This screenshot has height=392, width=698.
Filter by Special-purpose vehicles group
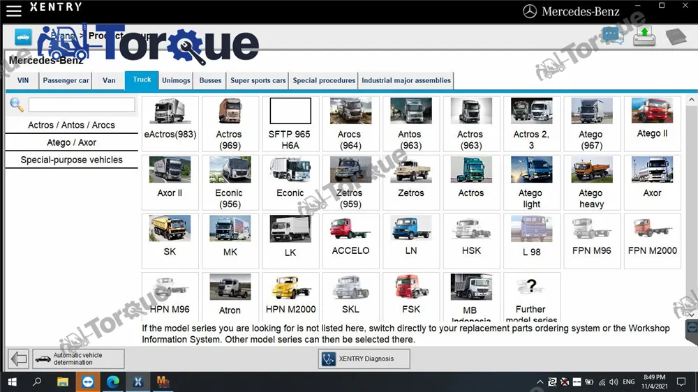(71, 160)
